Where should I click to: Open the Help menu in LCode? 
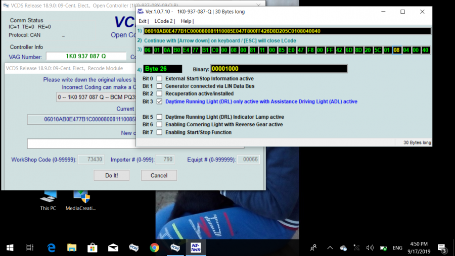187,21
